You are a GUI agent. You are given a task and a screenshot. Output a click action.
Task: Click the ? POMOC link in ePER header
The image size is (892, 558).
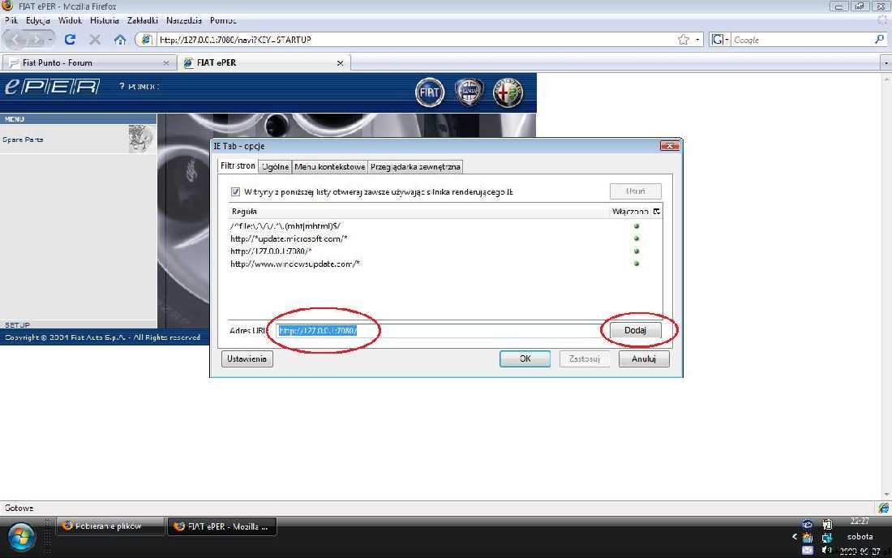(x=139, y=87)
